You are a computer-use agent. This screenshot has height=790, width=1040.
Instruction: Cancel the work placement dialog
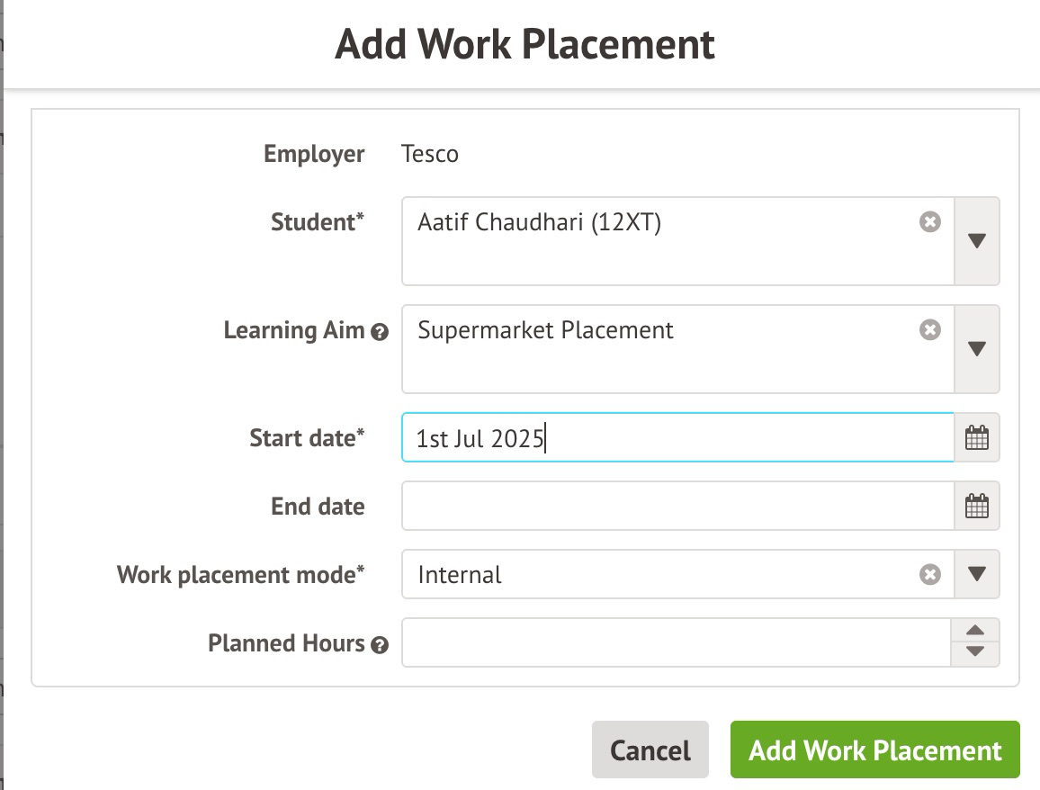click(x=650, y=750)
